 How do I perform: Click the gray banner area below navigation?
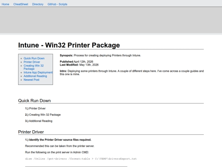pyautogui.click(x=111, y=20)
